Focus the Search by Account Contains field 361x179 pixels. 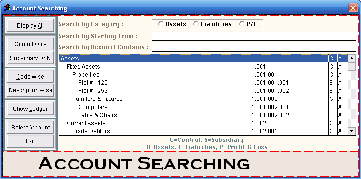[x=254, y=47]
